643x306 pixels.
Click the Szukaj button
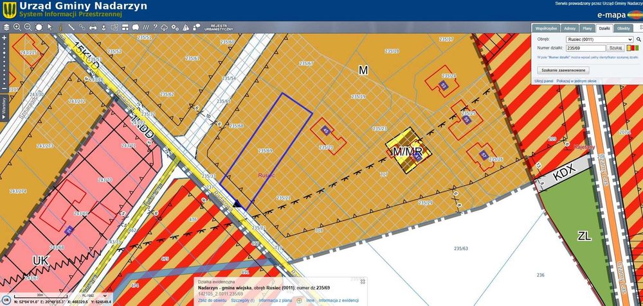tap(615, 48)
